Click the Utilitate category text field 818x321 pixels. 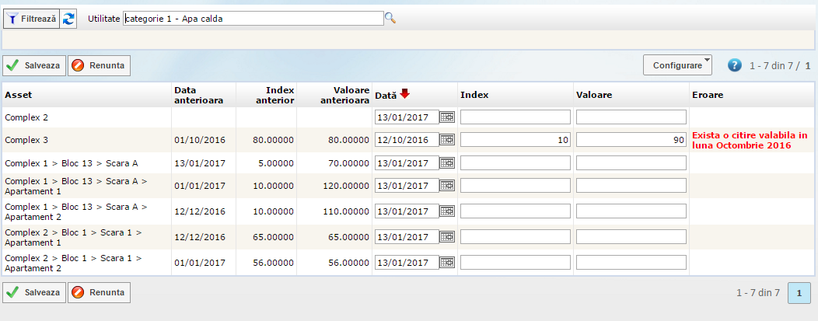tap(253, 19)
